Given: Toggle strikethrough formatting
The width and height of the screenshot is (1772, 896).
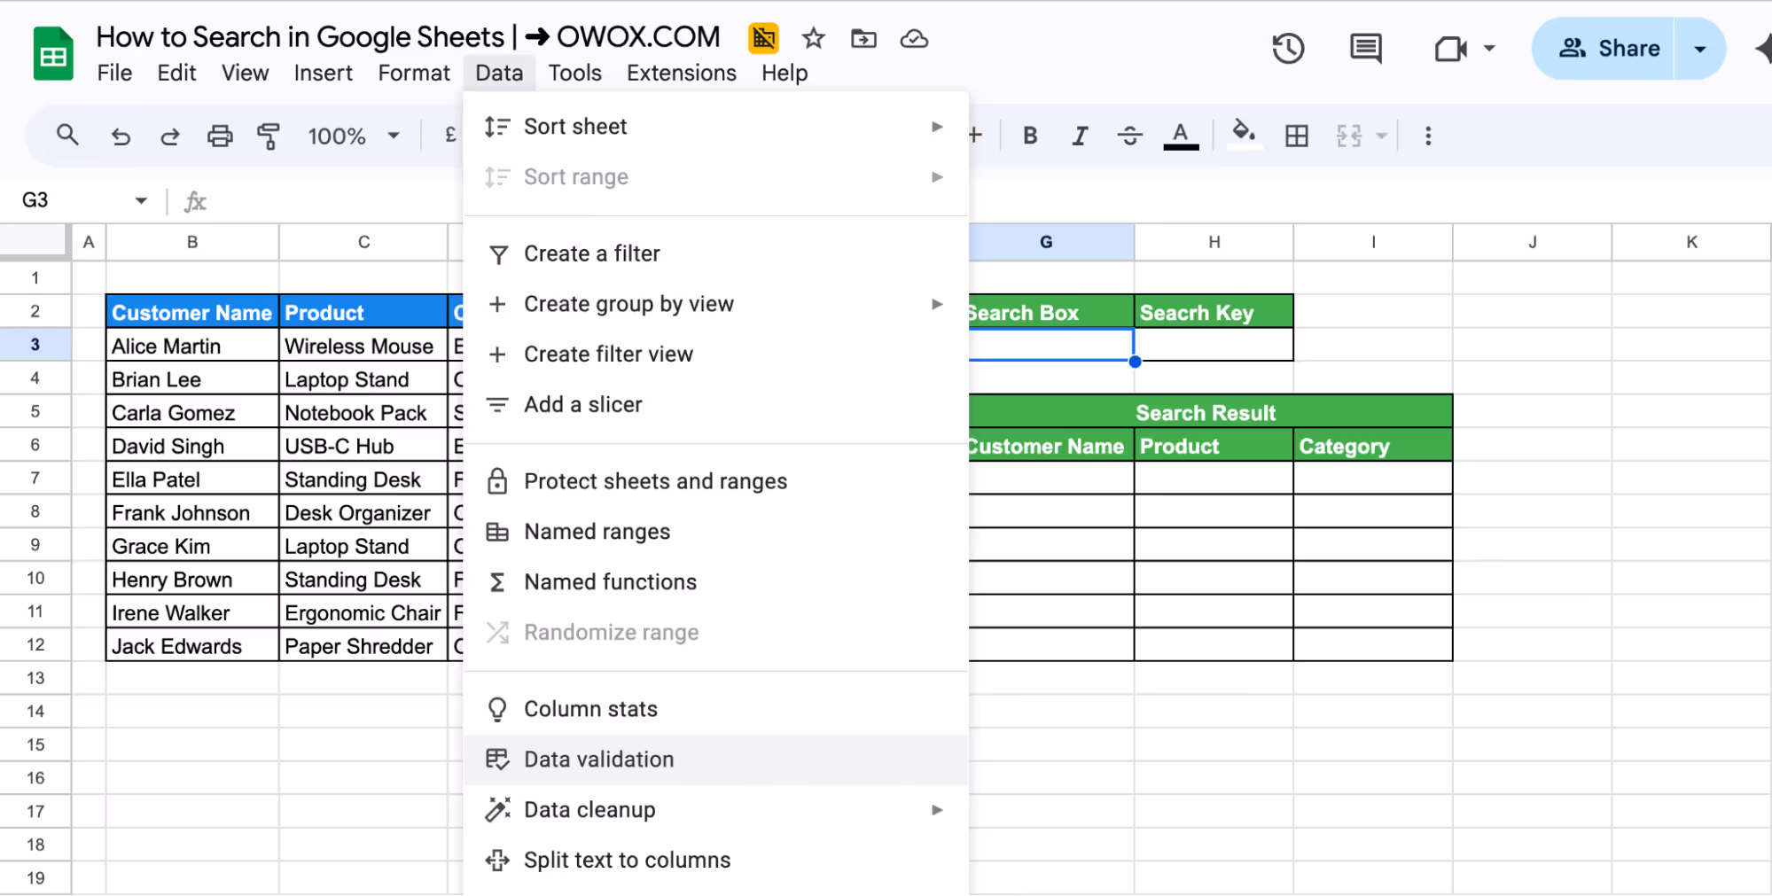Looking at the screenshot, I should point(1130,136).
